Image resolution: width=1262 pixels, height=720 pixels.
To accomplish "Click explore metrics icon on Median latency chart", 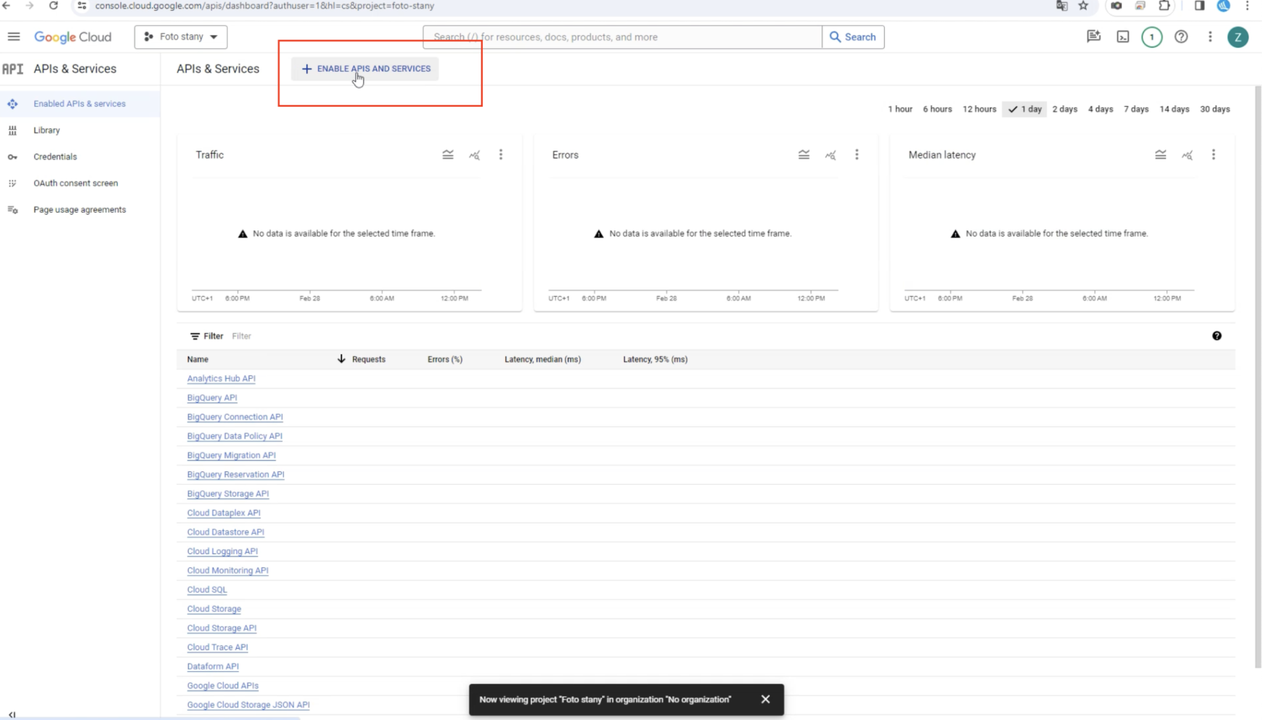I will click(1187, 155).
